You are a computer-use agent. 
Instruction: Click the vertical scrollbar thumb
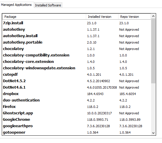click(153, 51)
